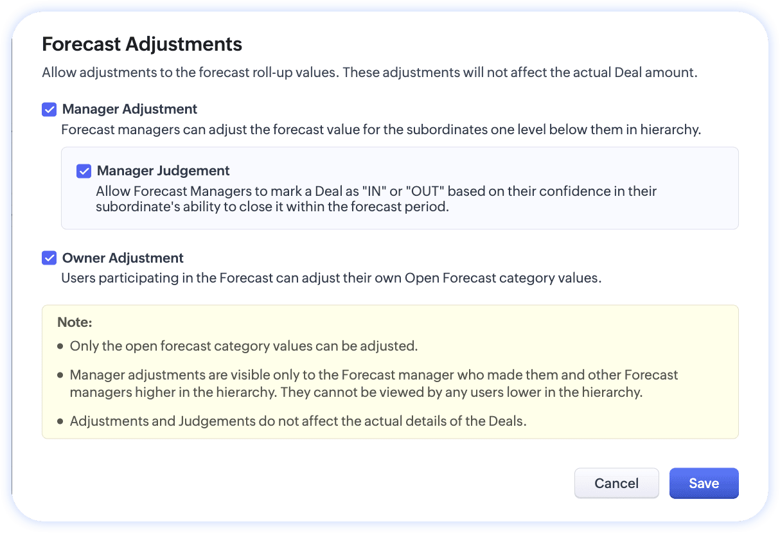The height and width of the screenshot is (533, 780).
Task: Cancel the forecast adjustments dialog
Action: [x=616, y=484]
